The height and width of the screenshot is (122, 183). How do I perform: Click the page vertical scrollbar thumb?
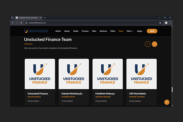172,90
